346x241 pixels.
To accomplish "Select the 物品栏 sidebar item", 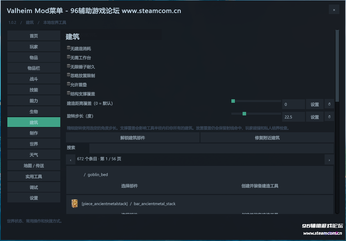I will click(34, 68).
